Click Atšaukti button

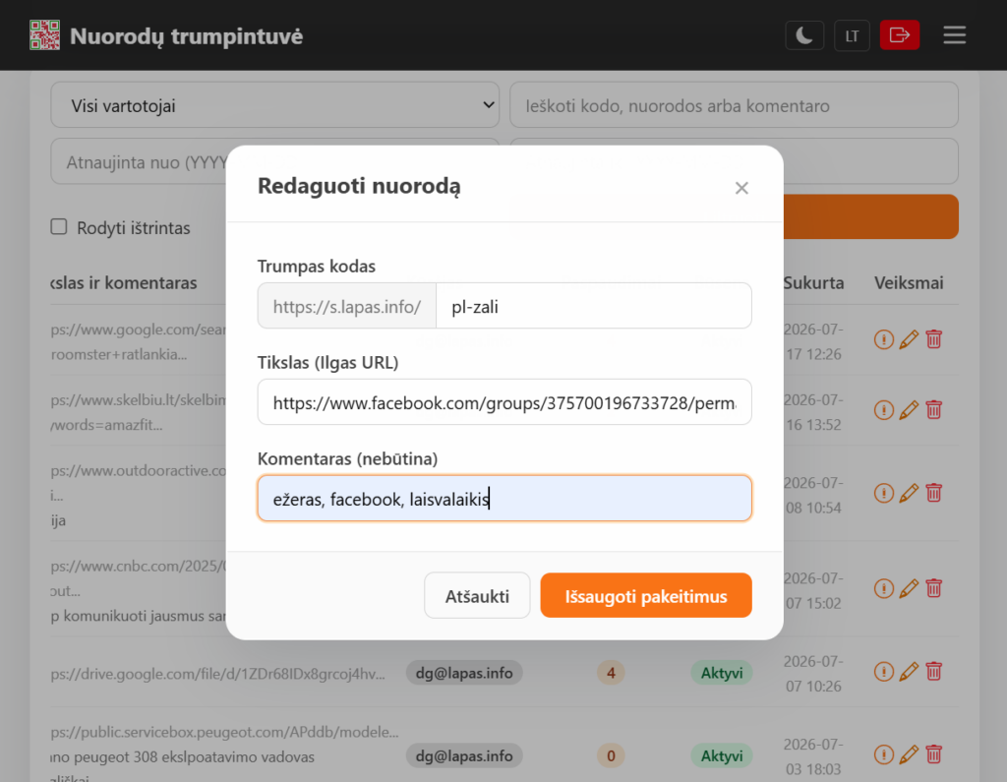coord(477,596)
